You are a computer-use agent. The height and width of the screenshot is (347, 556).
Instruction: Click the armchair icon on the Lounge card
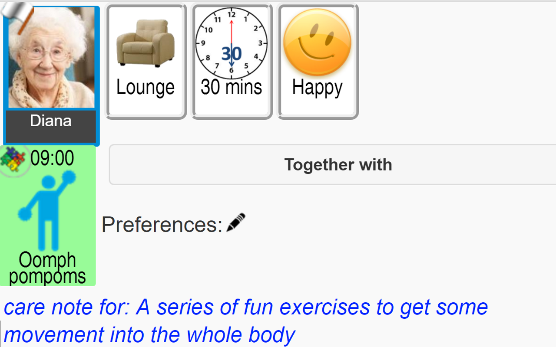point(146,41)
